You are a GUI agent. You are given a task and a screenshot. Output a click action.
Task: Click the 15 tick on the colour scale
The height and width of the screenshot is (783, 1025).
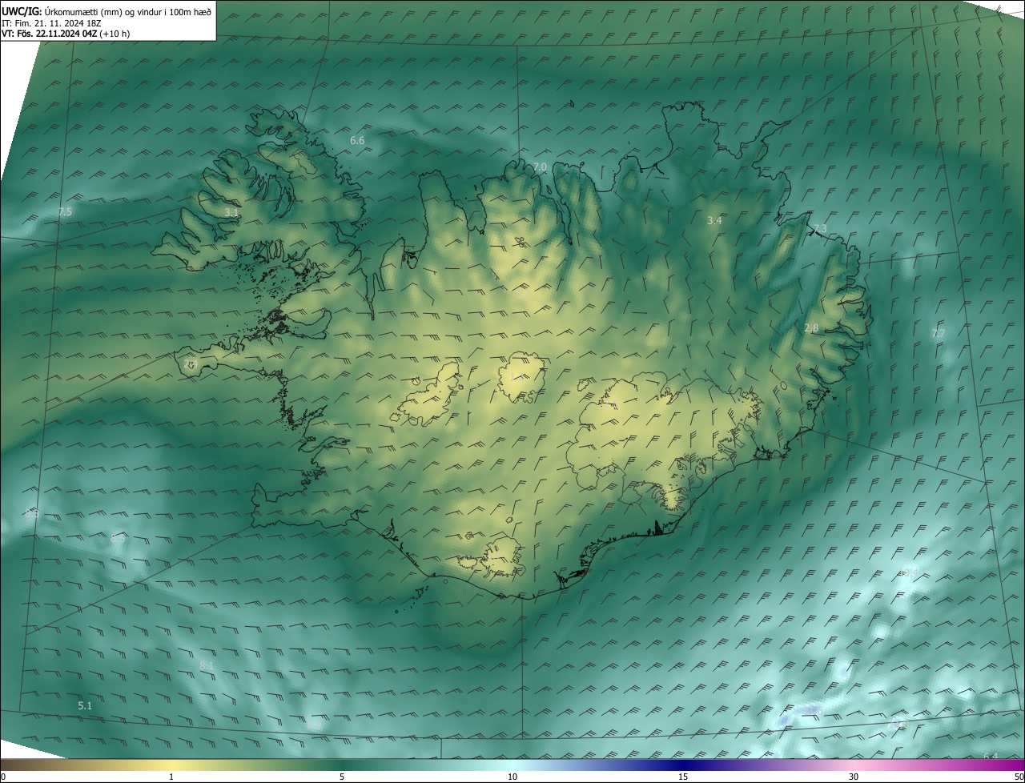(x=683, y=777)
